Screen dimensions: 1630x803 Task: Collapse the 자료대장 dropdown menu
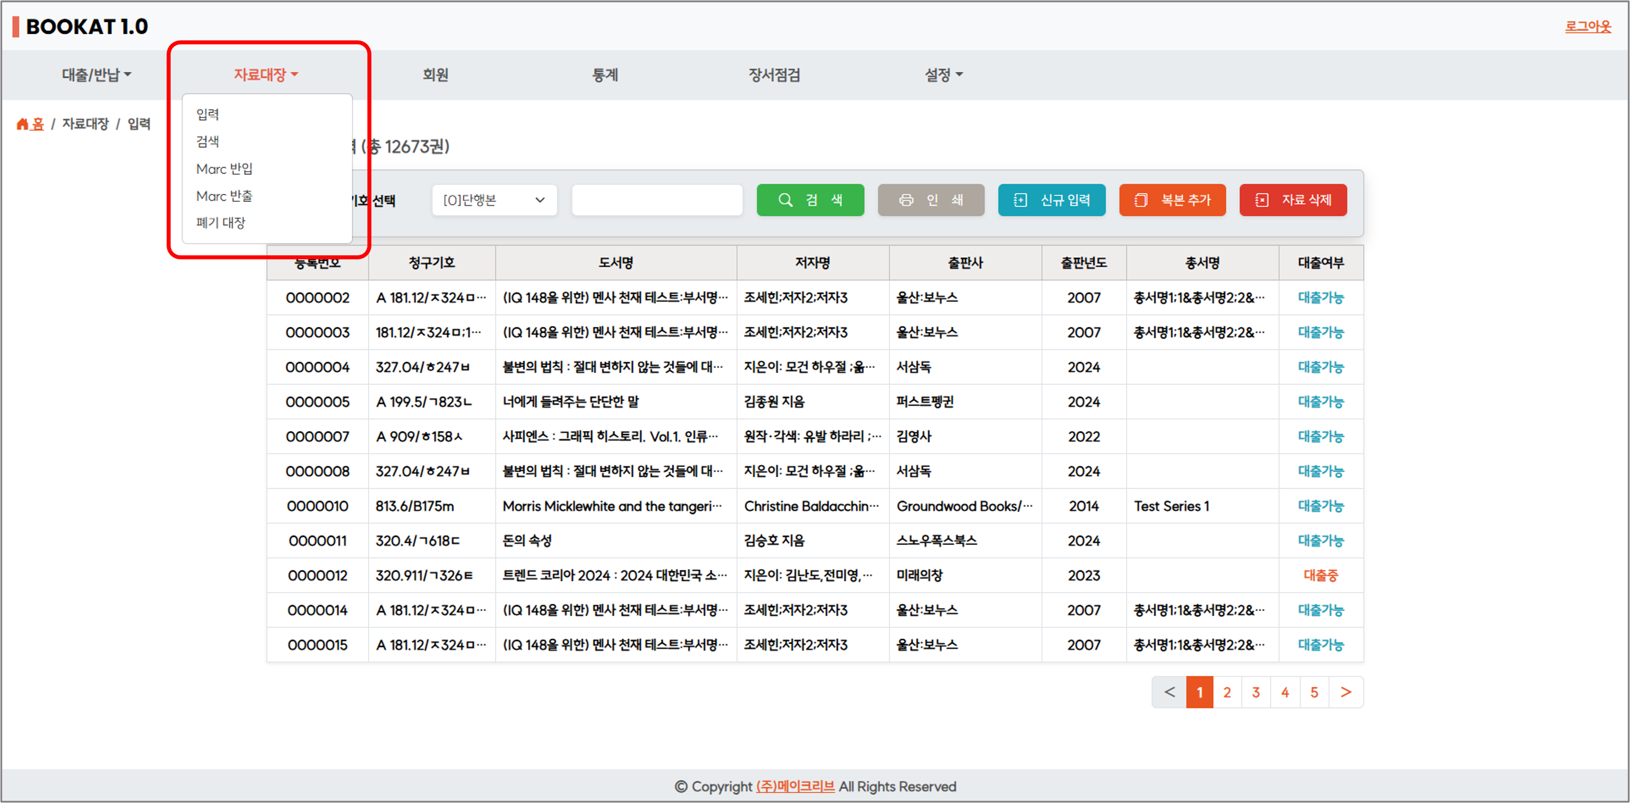265,74
